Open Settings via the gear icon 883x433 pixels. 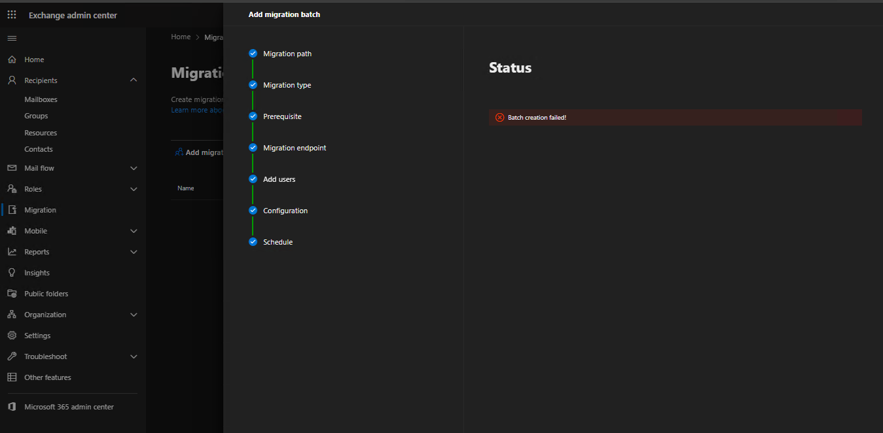pos(11,335)
